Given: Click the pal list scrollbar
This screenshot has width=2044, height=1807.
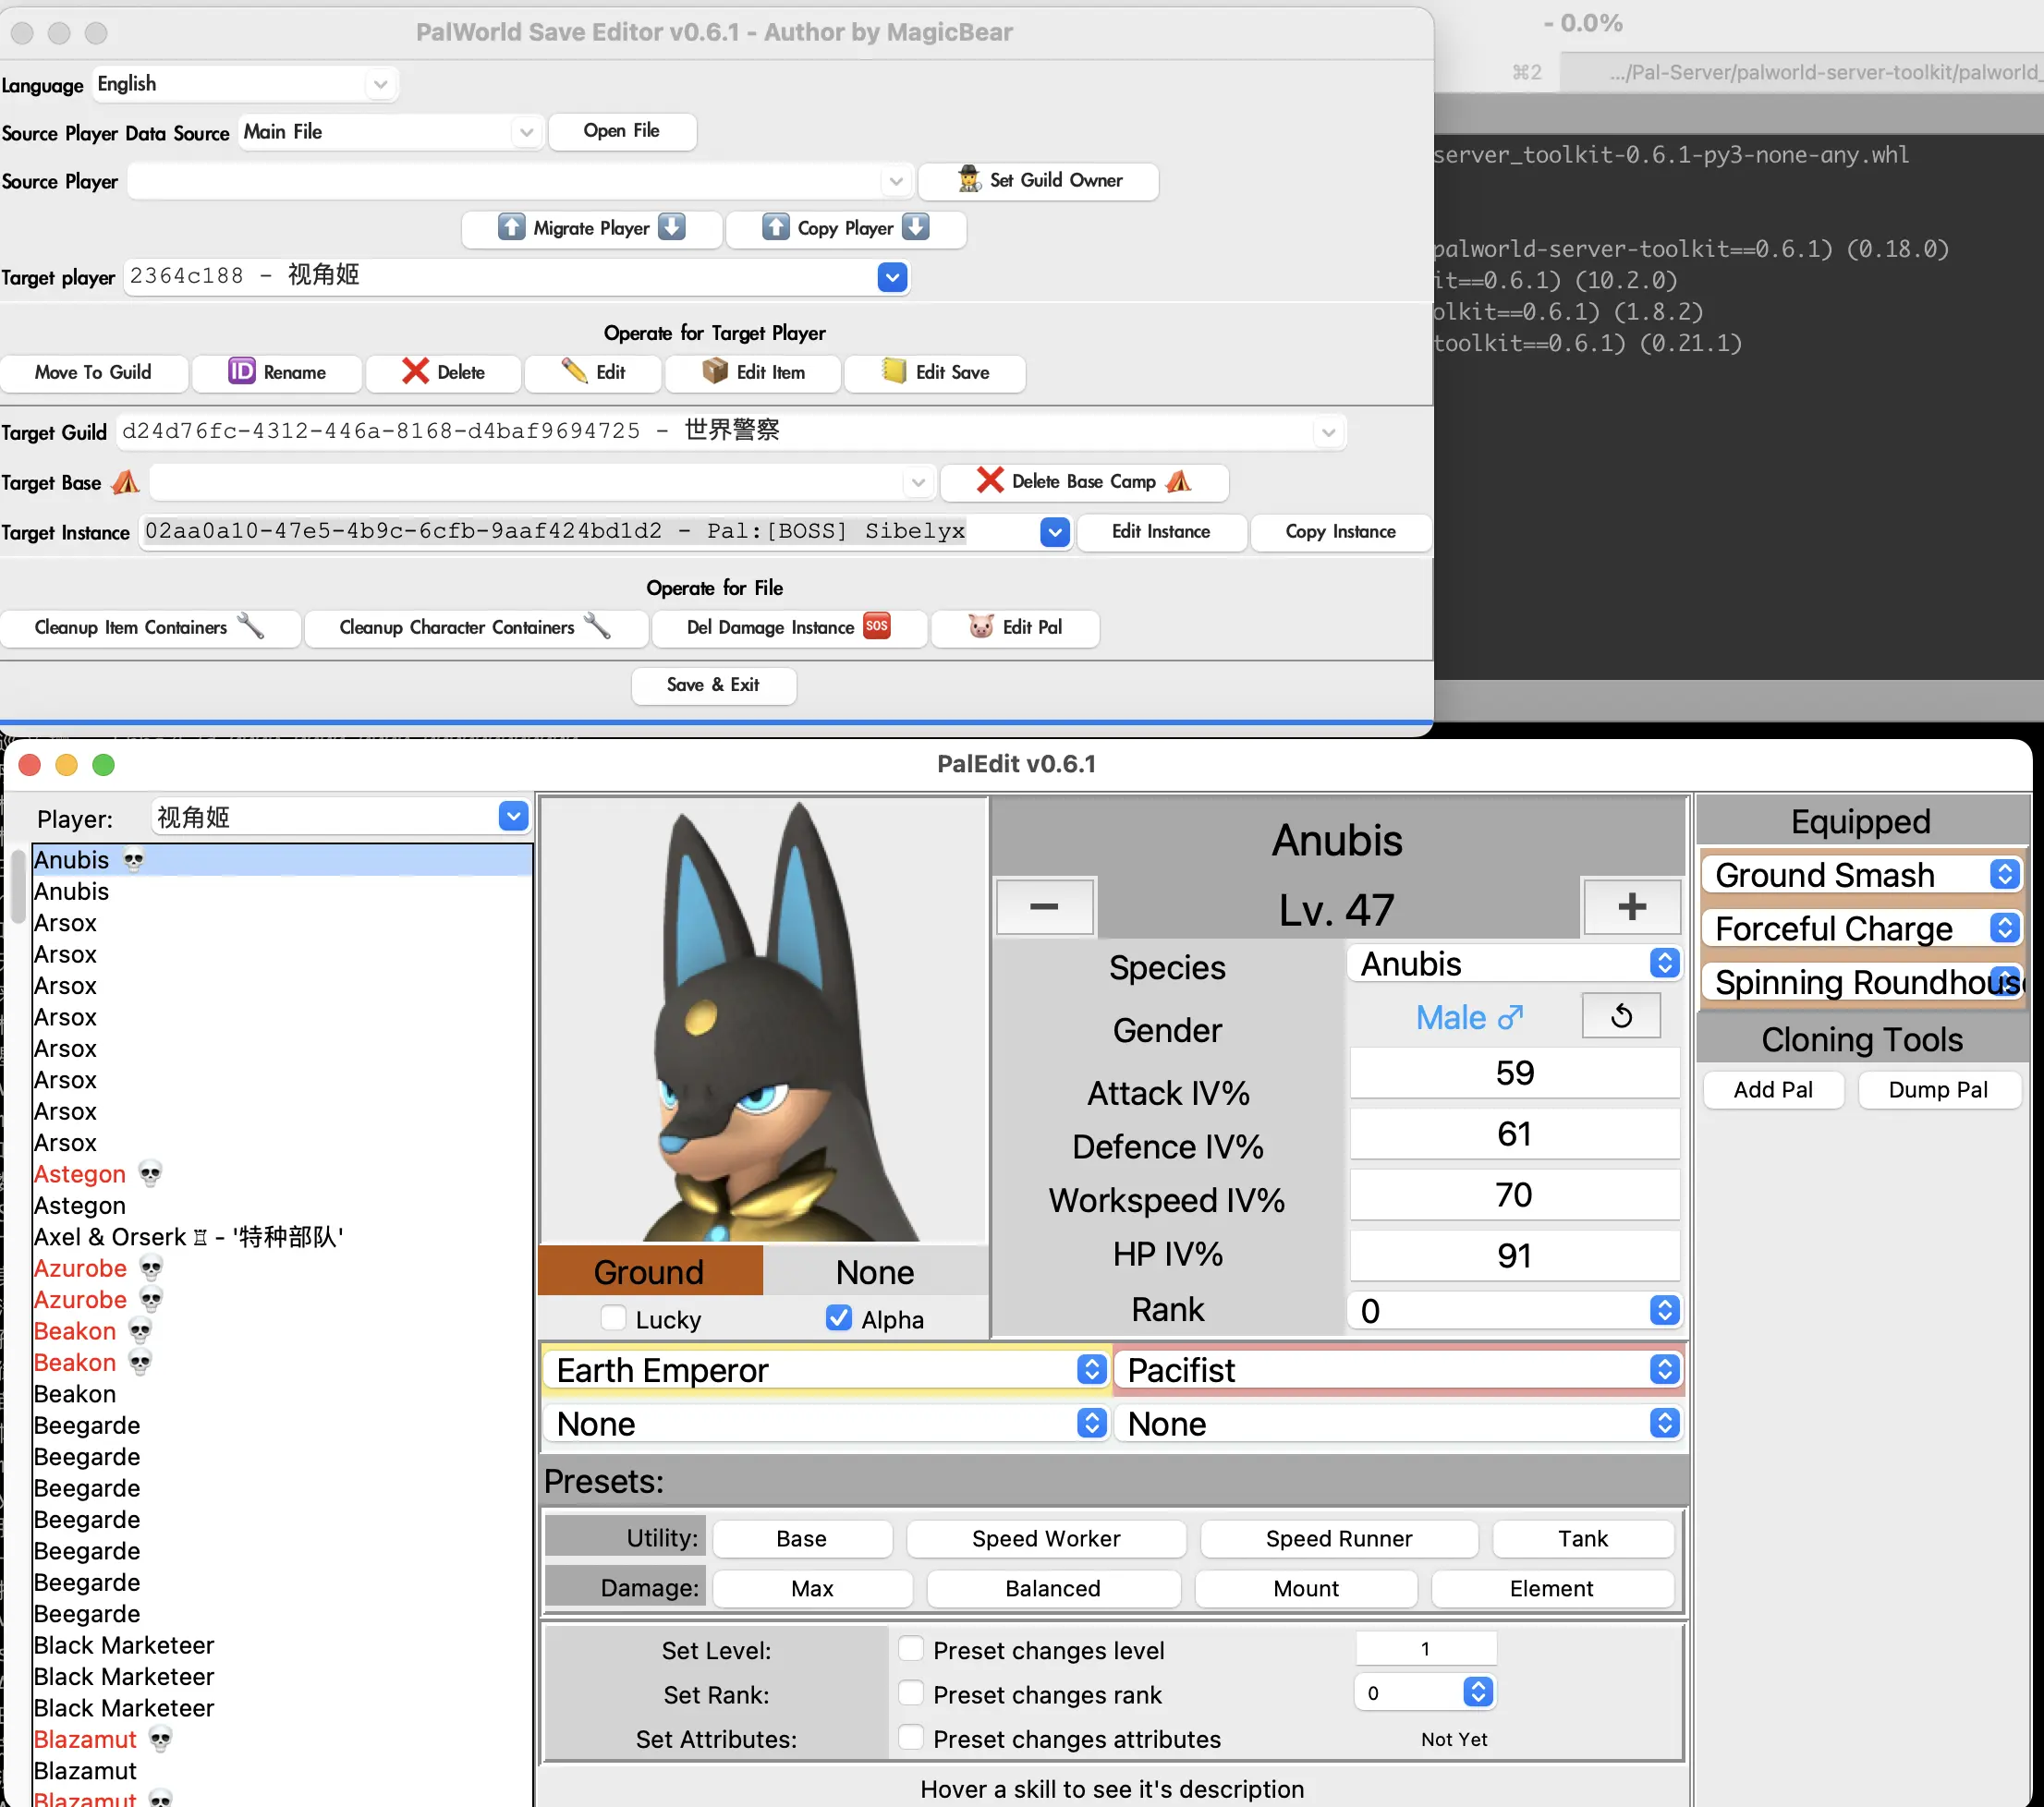Looking at the screenshot, I should 17,887.
